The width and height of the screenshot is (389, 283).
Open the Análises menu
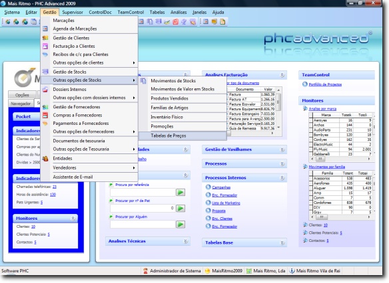179,12
